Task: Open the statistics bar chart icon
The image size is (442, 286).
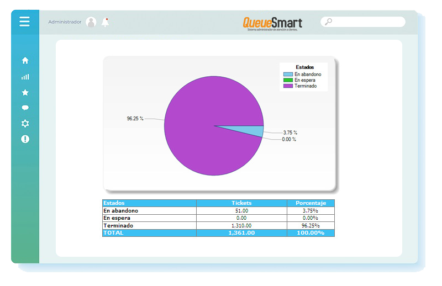Action: click(25, 77)
